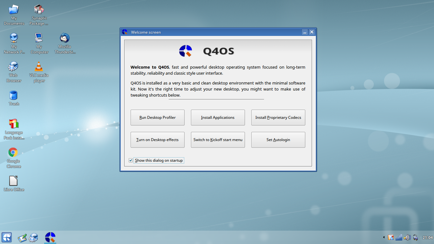Click Switch to Kickoff start menu

click(x=218, y=140)
